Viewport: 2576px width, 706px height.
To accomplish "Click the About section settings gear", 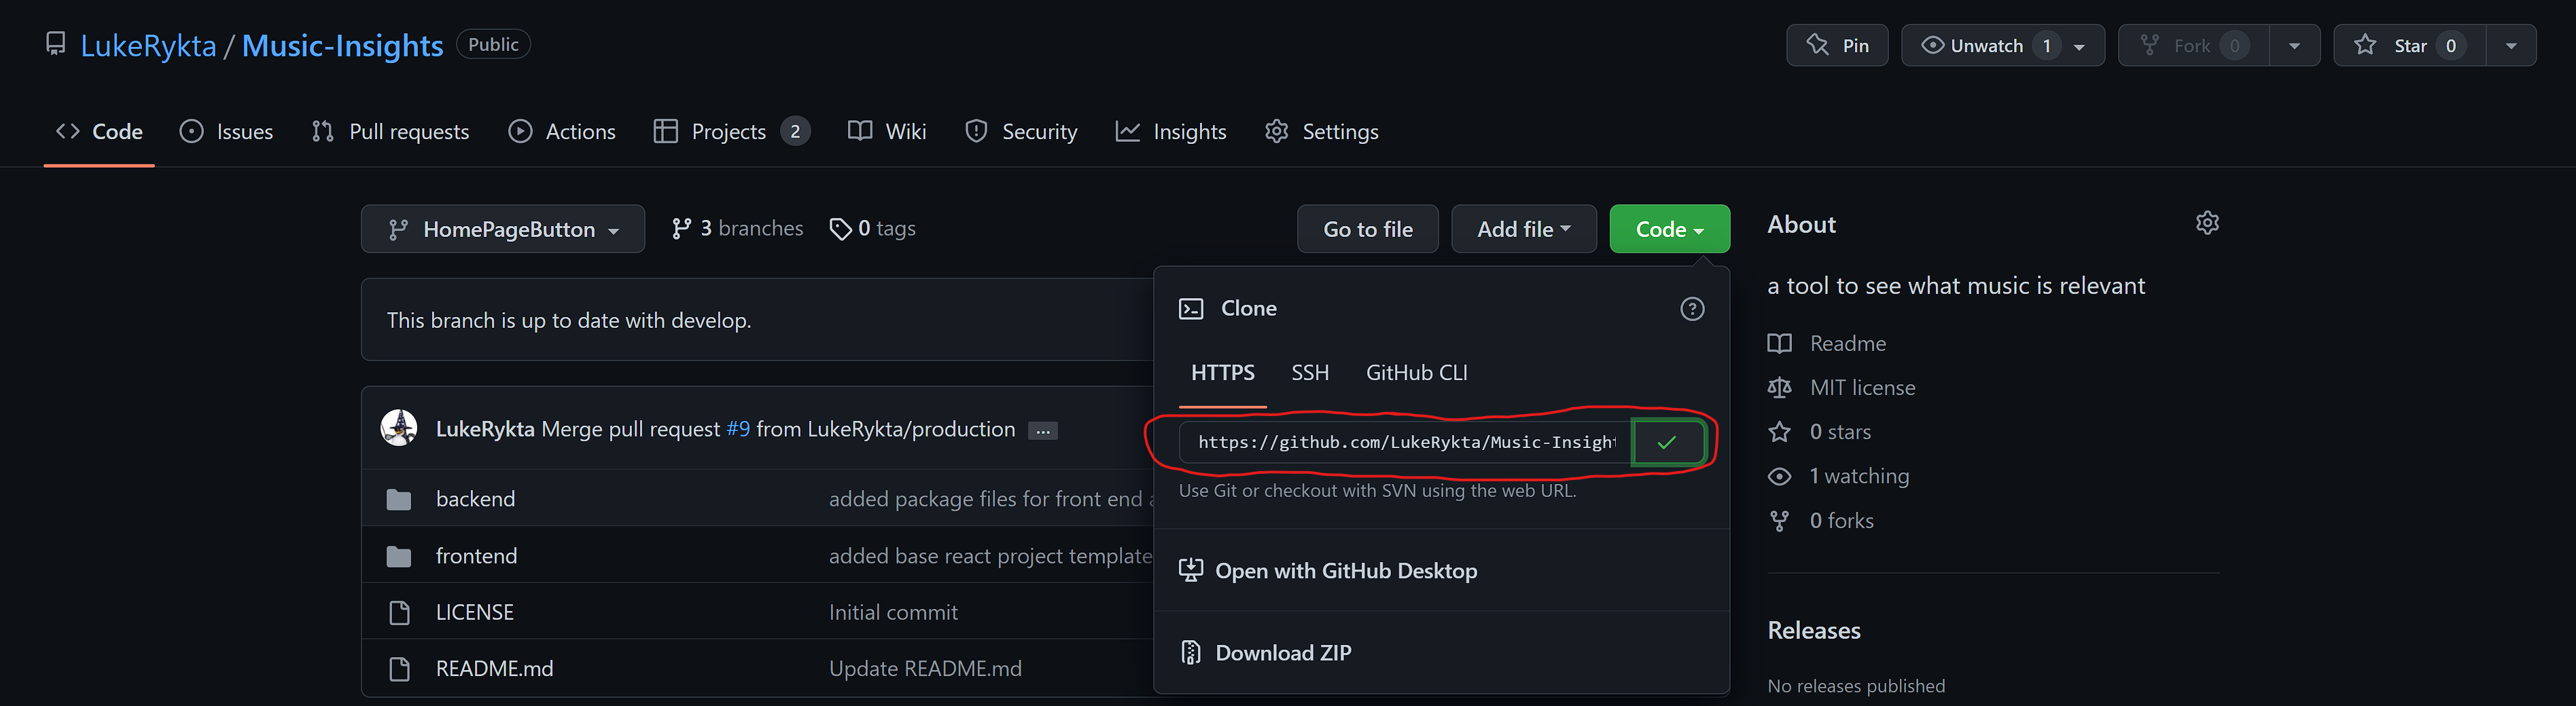I will click(x=2207, y=223).
